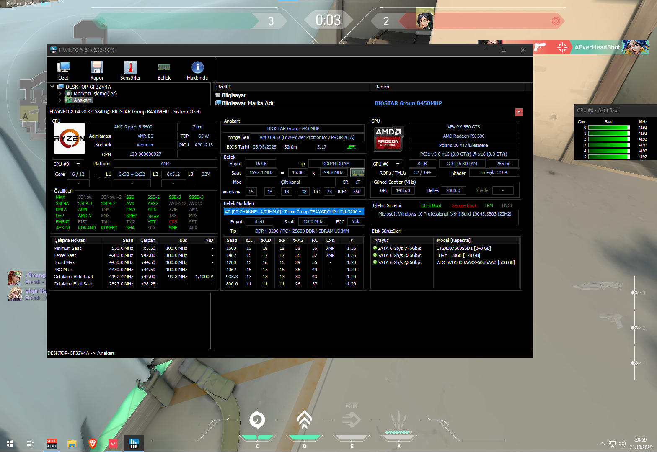Open Brave browser from the taskbar
The height and width of the screenshot is (452, 657).
coord(93,443)
